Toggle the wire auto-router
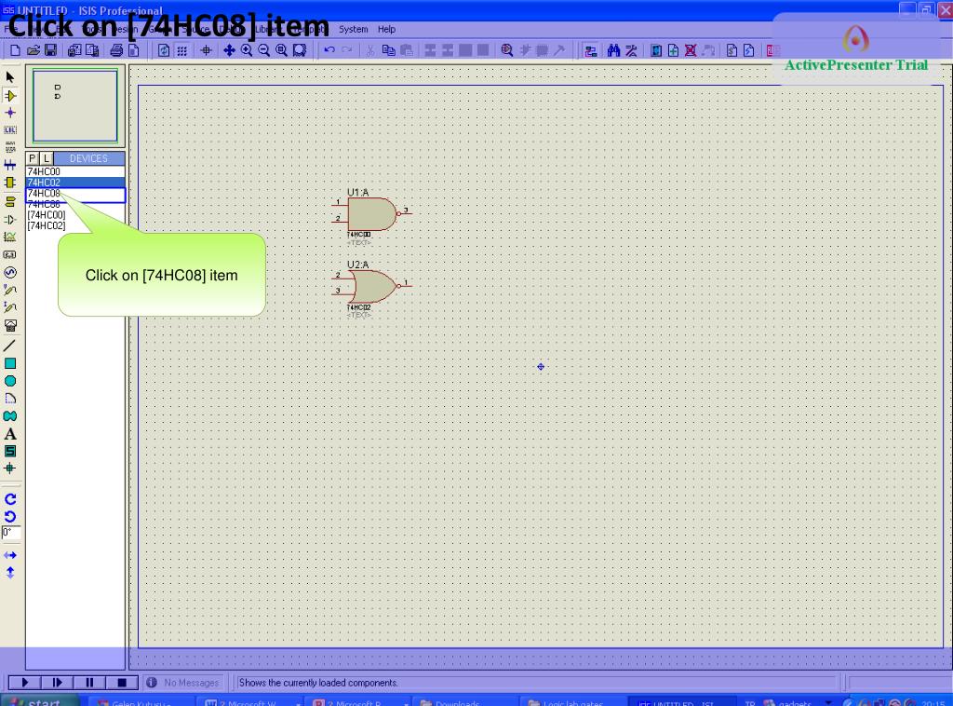This screenshot has width=953, height=706. coord(590,50)
